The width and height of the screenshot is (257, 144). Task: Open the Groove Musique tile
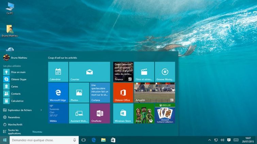(165, 72)
